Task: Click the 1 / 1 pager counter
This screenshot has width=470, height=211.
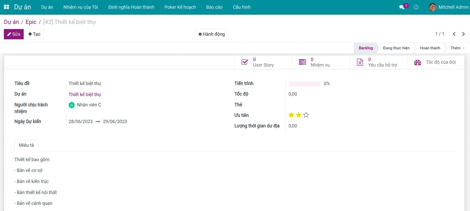Action: 440,34
